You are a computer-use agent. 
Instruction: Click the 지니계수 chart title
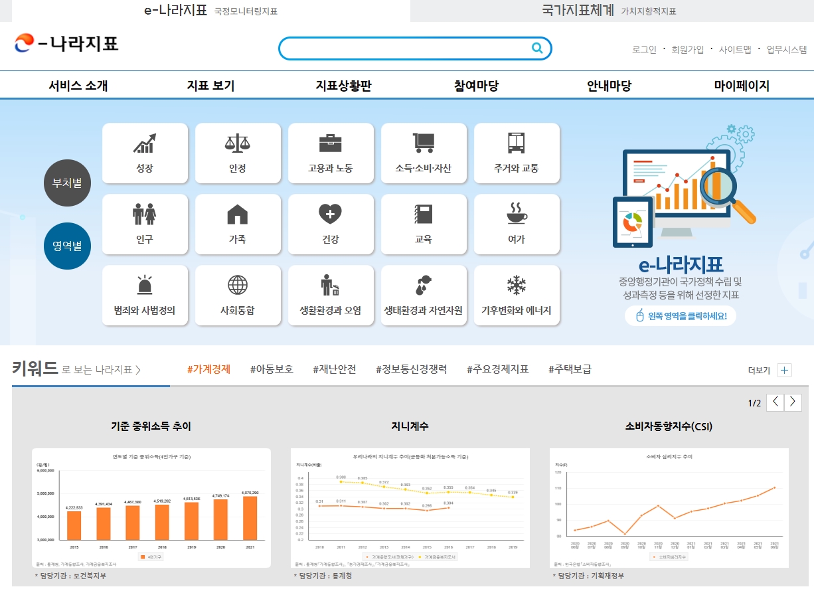pyautogui.click(x=410, y=426)
